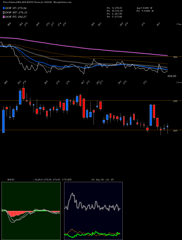Screen dimensions: 182x240
Task: Click the 334.05 price label
Action: point(171,76)
